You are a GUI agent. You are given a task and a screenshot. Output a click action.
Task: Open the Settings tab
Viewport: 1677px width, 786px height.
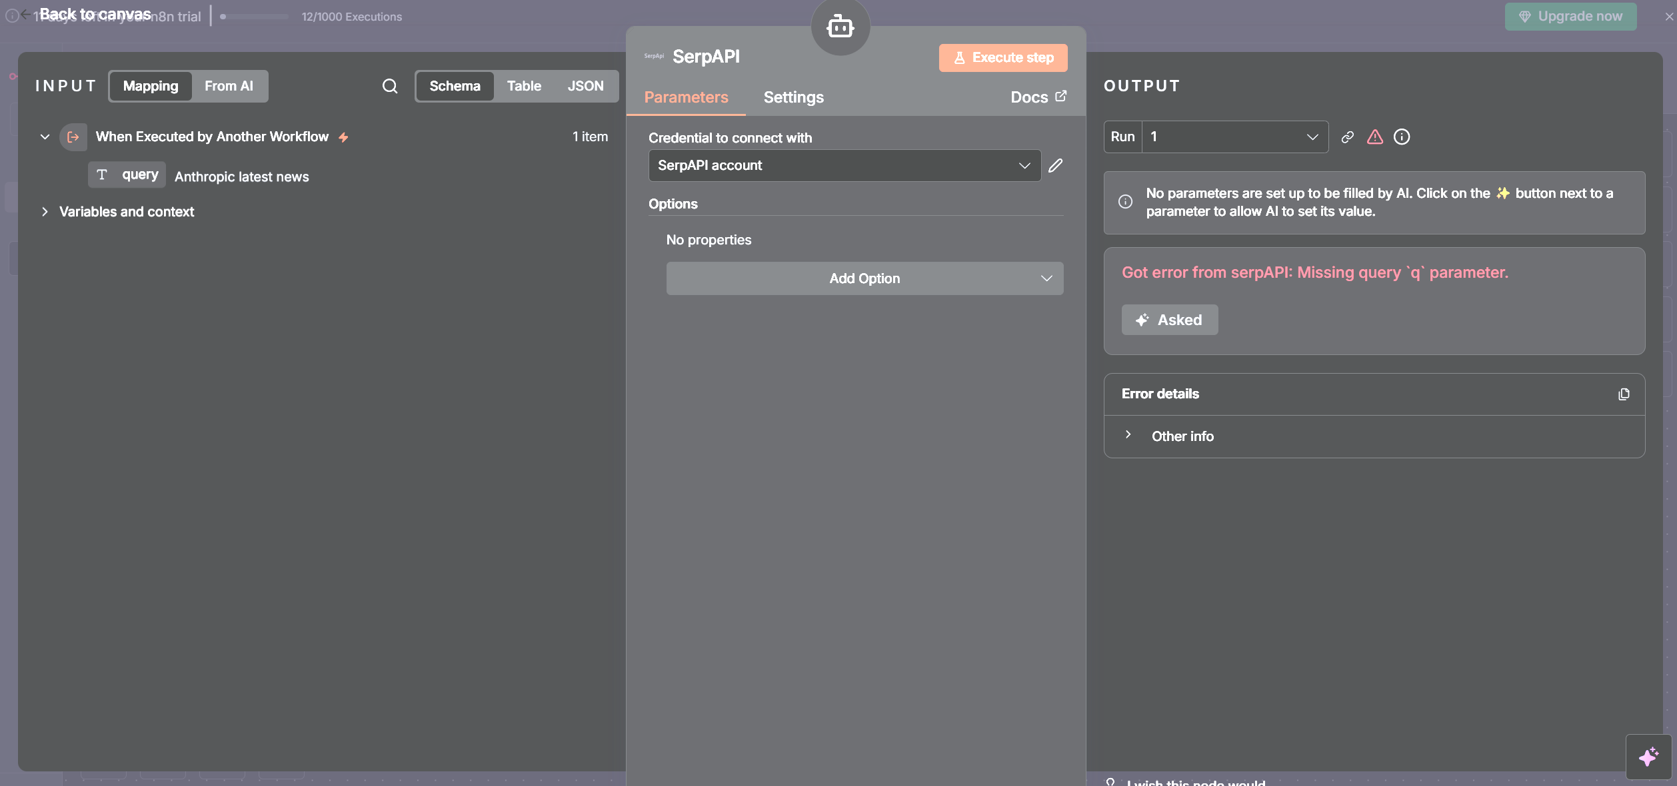(793, 97)
